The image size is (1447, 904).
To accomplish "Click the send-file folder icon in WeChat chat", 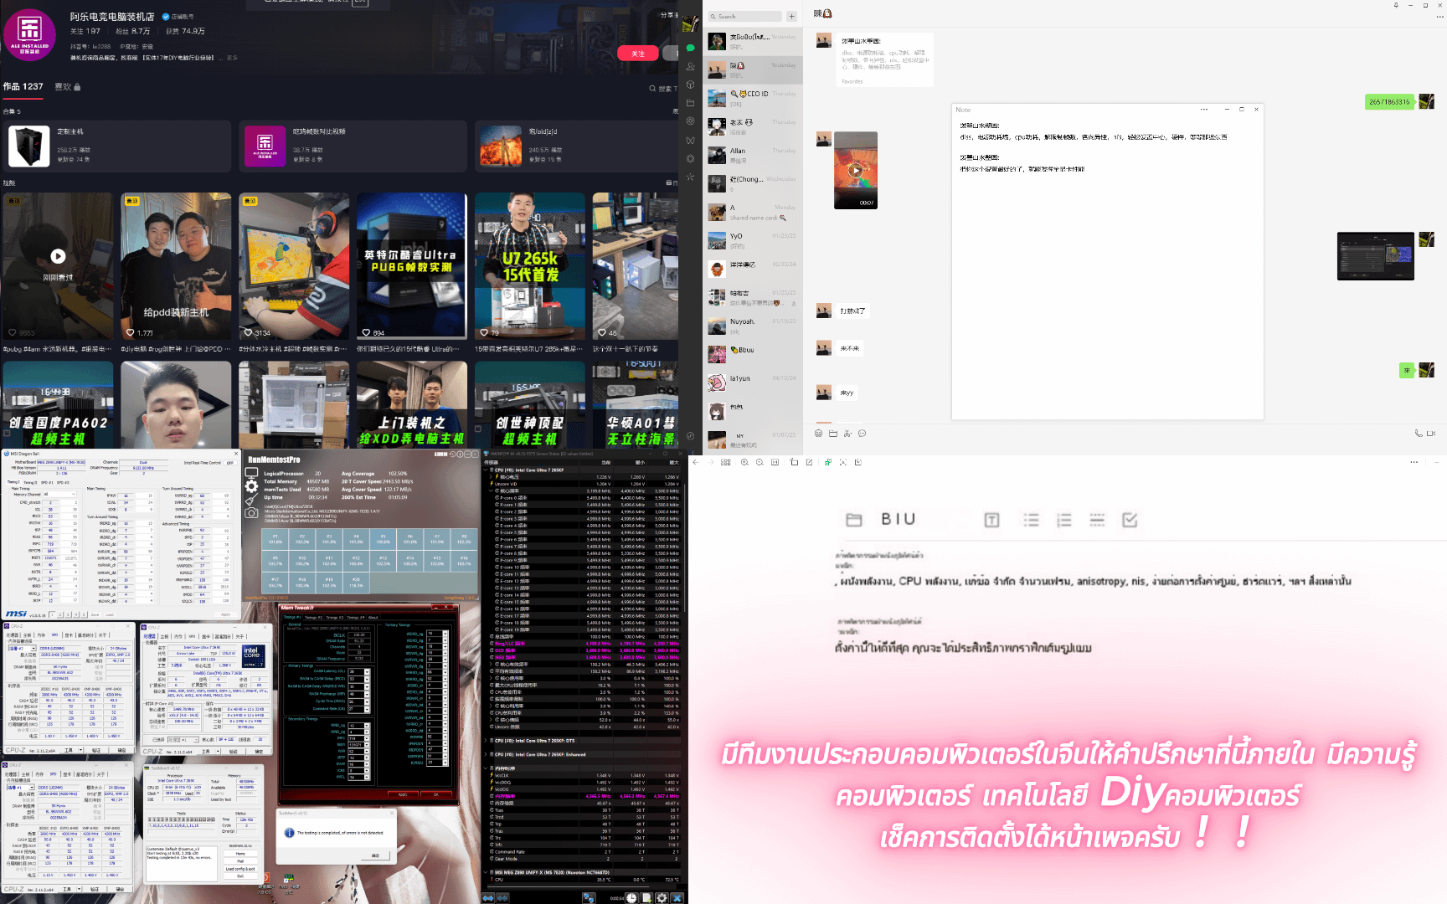I will pyautogui.click(x=833, y=434).
